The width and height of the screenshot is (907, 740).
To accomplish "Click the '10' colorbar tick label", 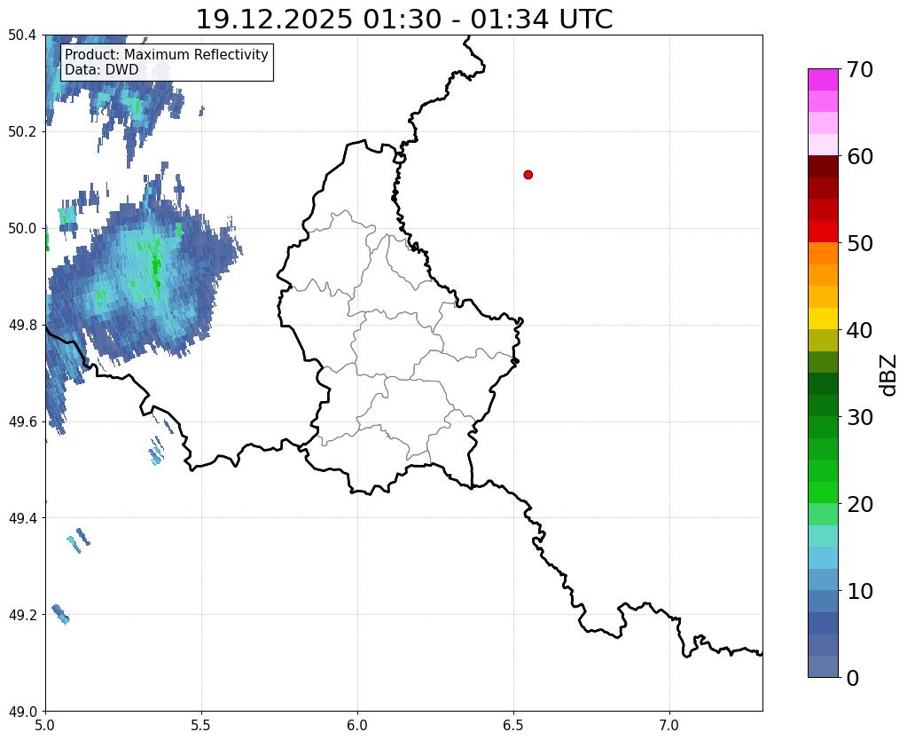I will 860,591.
